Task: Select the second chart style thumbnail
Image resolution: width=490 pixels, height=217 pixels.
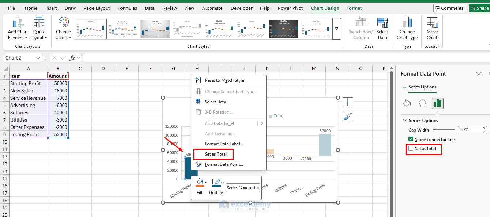Action: 123,29
